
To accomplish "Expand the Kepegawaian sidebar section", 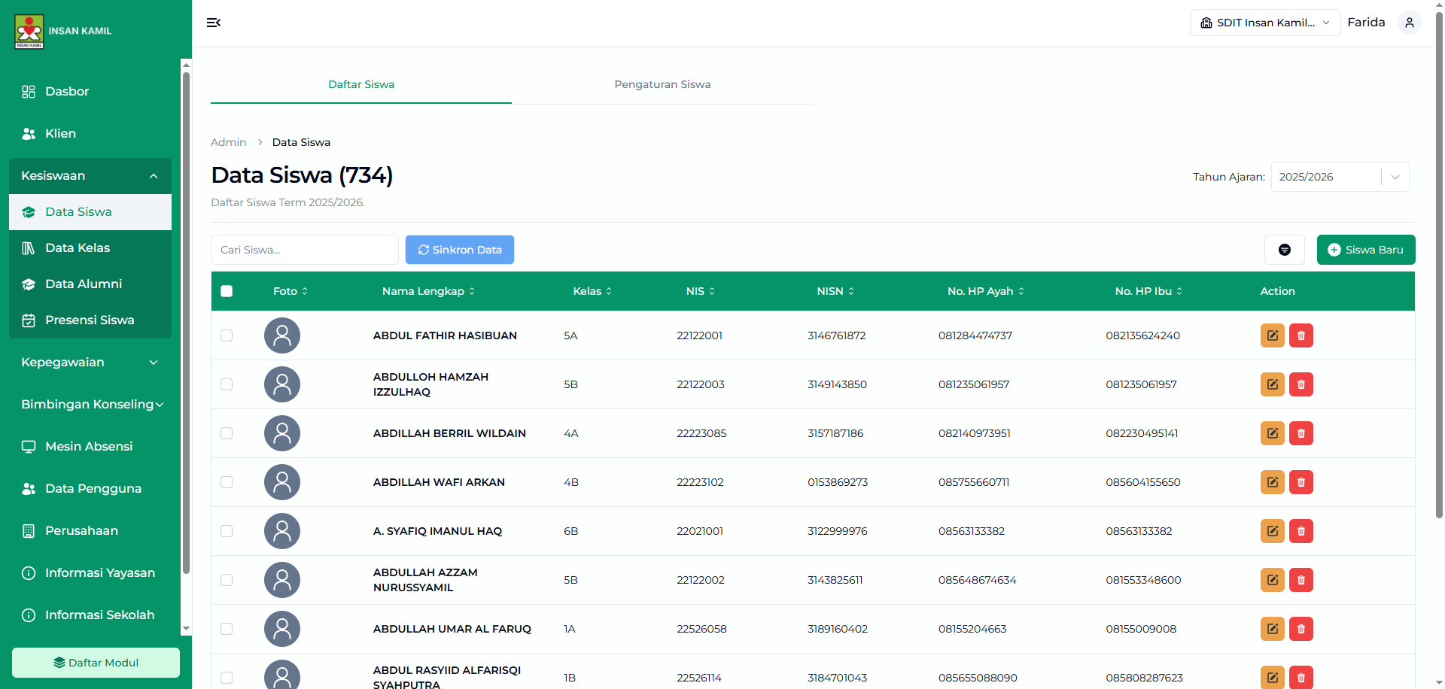I will click(x=90, y=362).
